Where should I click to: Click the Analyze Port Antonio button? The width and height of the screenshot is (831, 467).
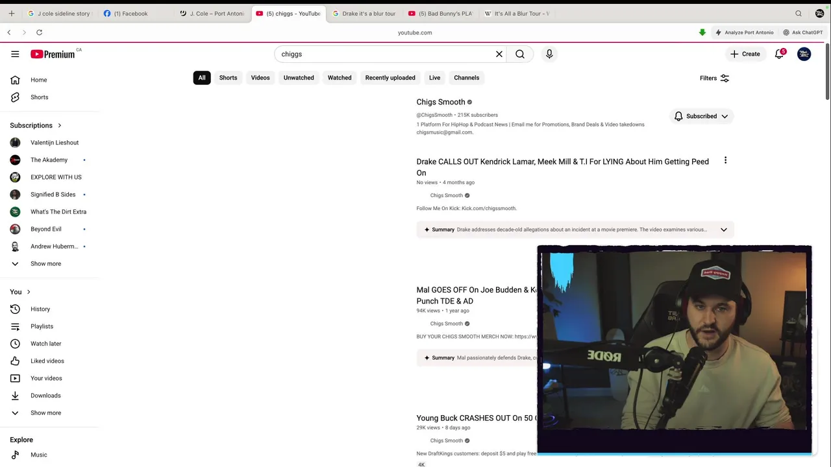pos(744,32)
